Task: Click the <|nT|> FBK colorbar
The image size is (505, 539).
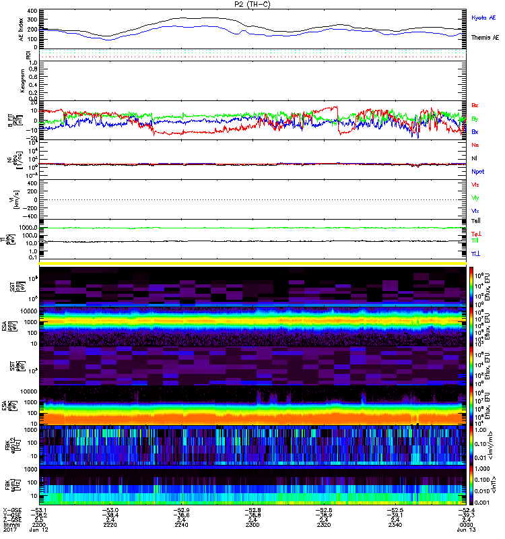Action: pyautogui.click(x=471, y=485)
